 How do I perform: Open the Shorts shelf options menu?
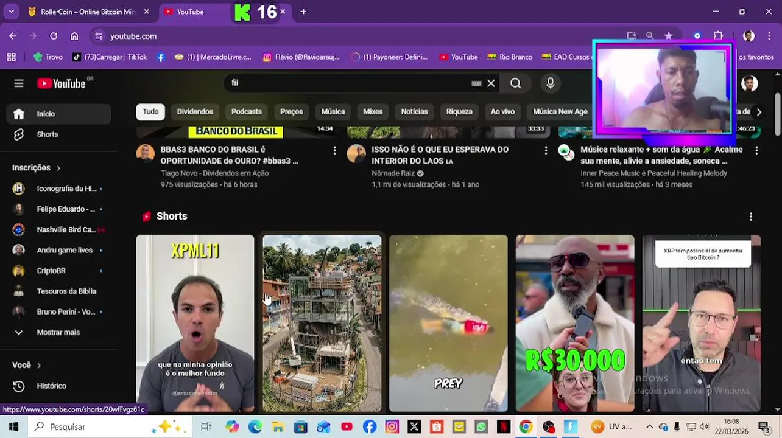[x=751, y=217]
